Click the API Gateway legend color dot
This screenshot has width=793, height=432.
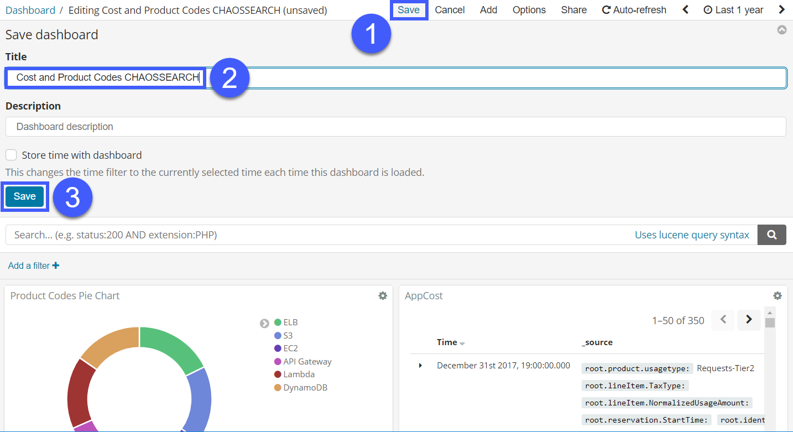[278, 362]
